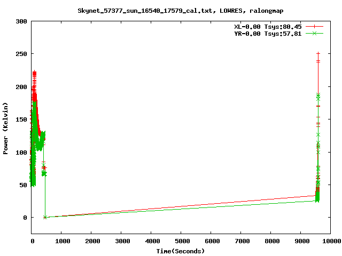
Task: Click the y-axis value 200
Action: tap(21, 87)
